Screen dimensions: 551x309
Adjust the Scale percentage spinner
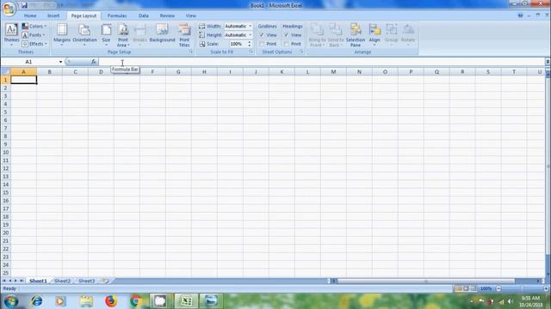tap(250, 44)
